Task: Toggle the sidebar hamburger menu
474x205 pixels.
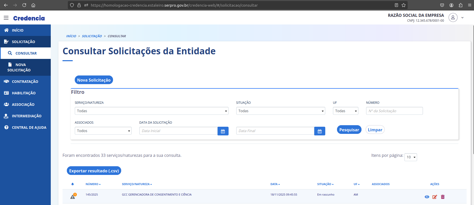Action: pyautogui.click(x=6, y=18)
